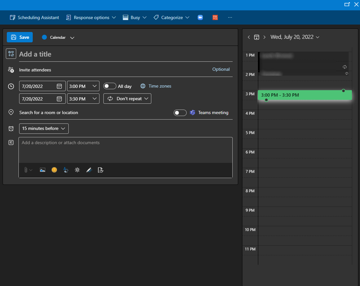The height and width of the screenshot is (286, 360).
Task: Open the Time zones link
Action: coord(160,86)
